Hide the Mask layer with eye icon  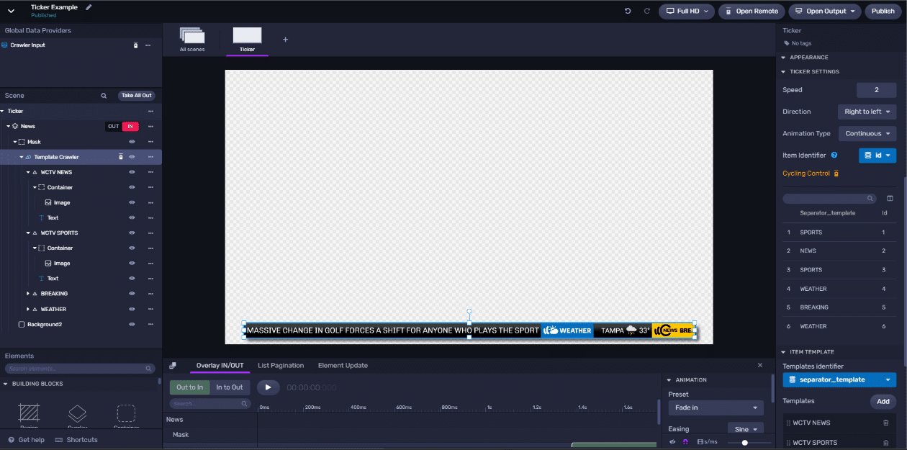(x=132, y=142)
